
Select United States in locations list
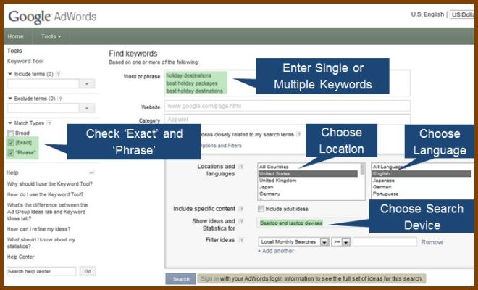click(x=308, y=174)
